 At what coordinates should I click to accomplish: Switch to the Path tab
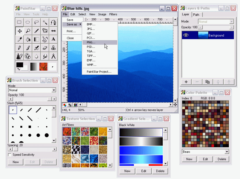point(197,15)
